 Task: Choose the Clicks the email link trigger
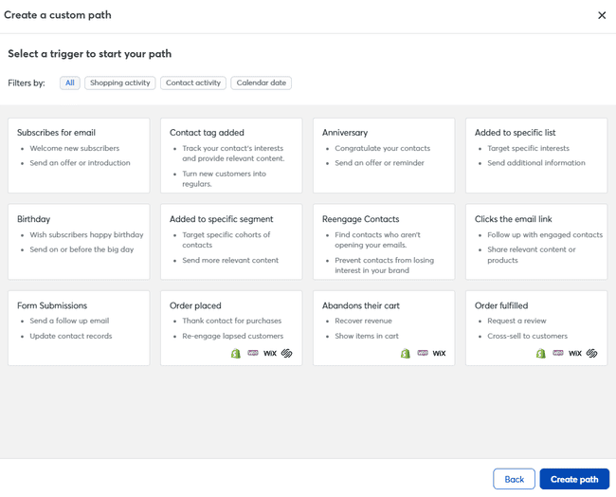(x=536, y=242)
